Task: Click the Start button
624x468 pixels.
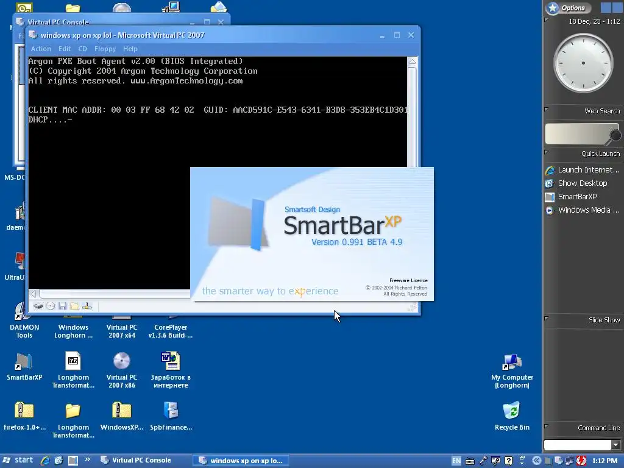Action: (18, 460)
